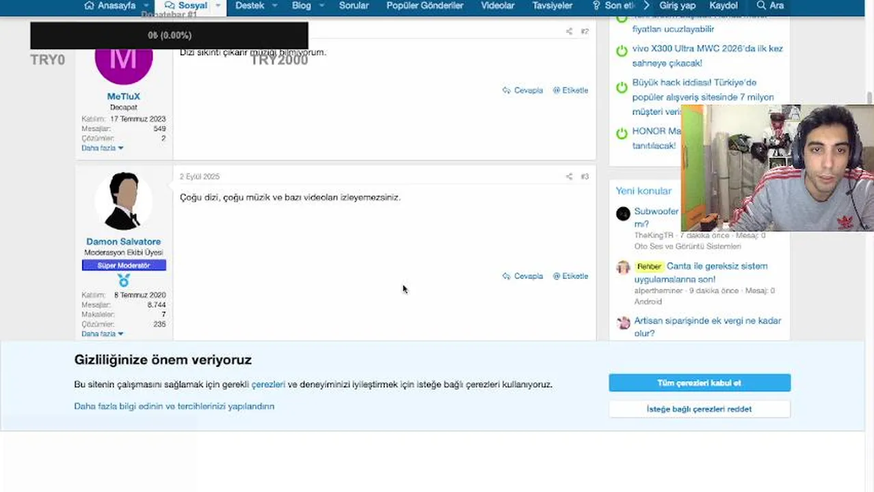This screenshot has width=874, height=492.
Task: Open the Anasayfa home tab
Action: (x=109, y=5)
